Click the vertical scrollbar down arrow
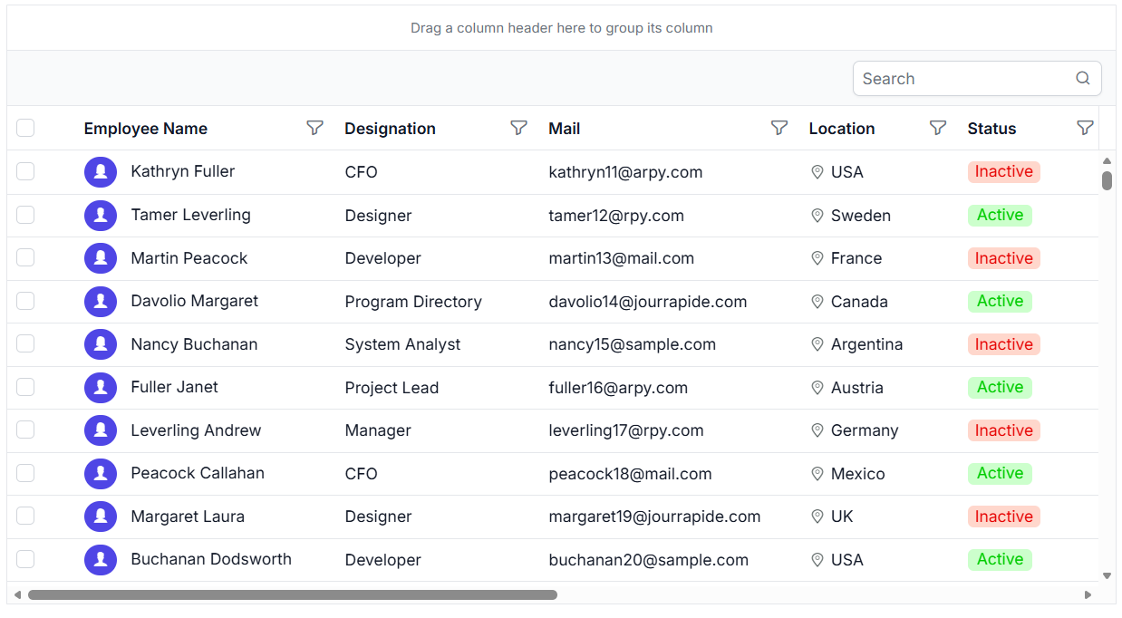 (1107, 575)
